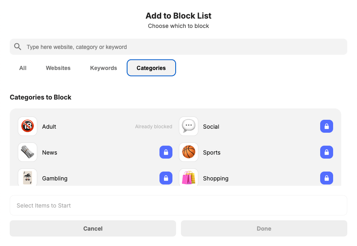Viewport: 357px width, 246px height.
Task: Click the Shopping bags icon
Action: click(189, 178)
